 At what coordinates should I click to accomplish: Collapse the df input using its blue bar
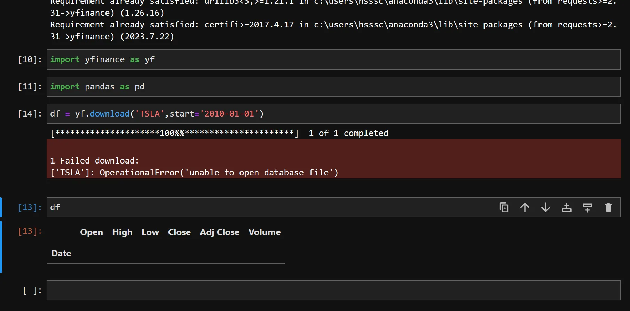1,207
